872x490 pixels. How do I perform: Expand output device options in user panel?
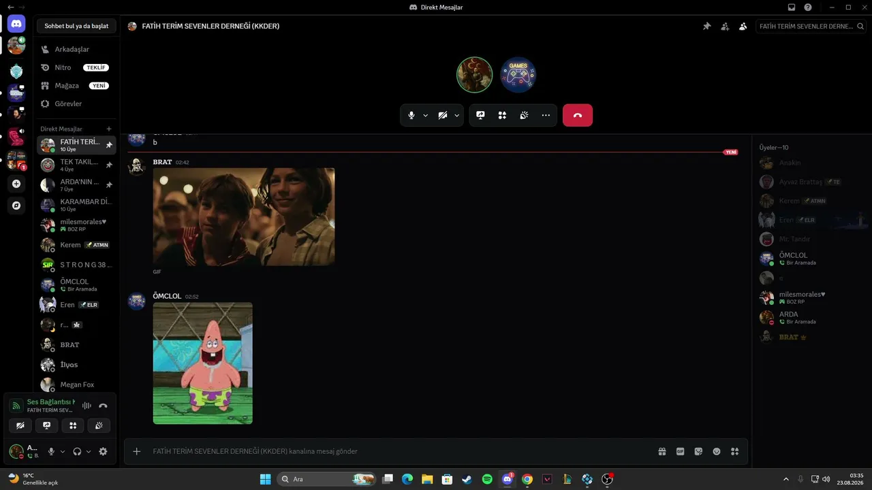click(89, 451)
